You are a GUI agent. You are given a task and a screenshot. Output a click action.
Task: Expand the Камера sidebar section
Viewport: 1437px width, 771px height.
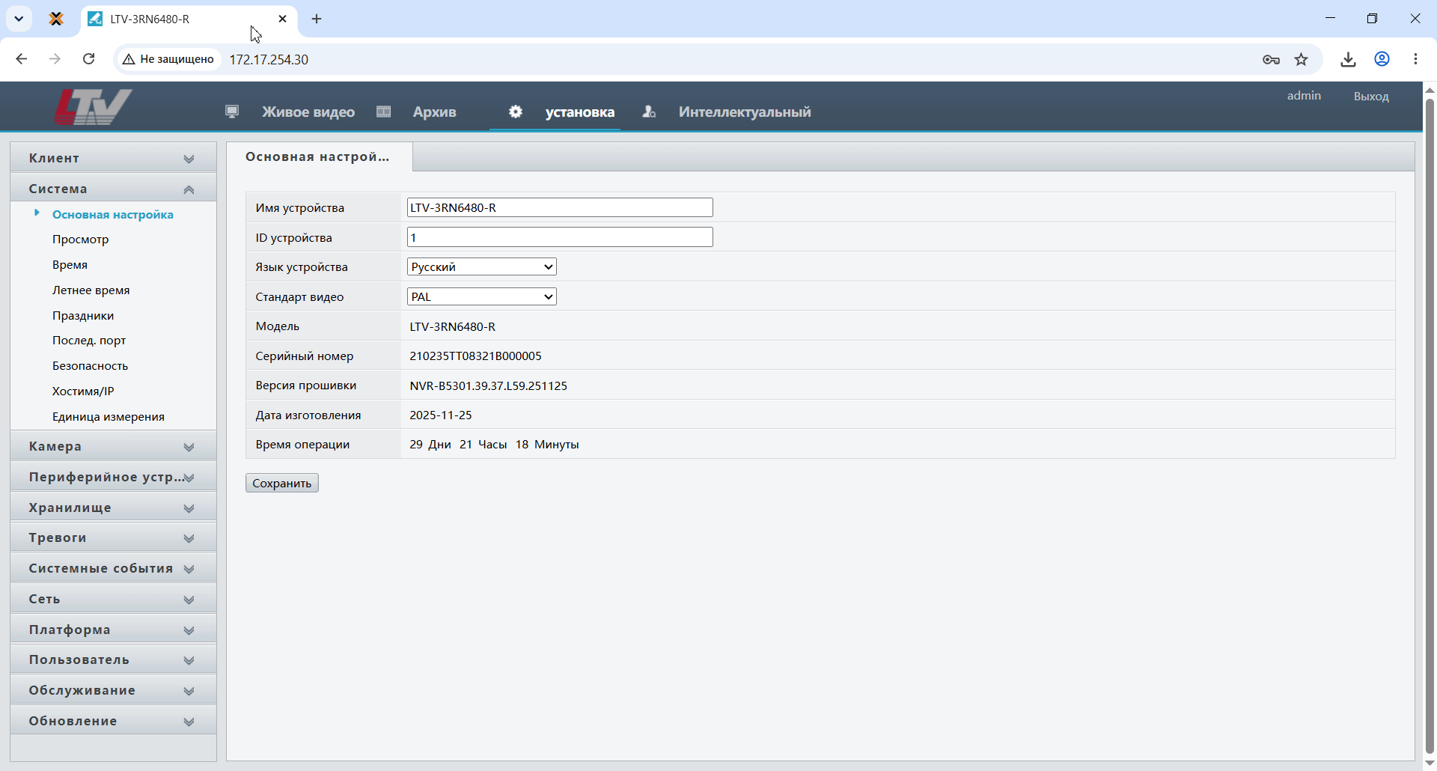pos(113,446)
